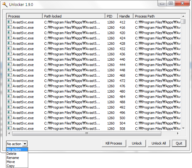Choose Delete from the action list
192x168 pixels.
[x=17, y=154]
